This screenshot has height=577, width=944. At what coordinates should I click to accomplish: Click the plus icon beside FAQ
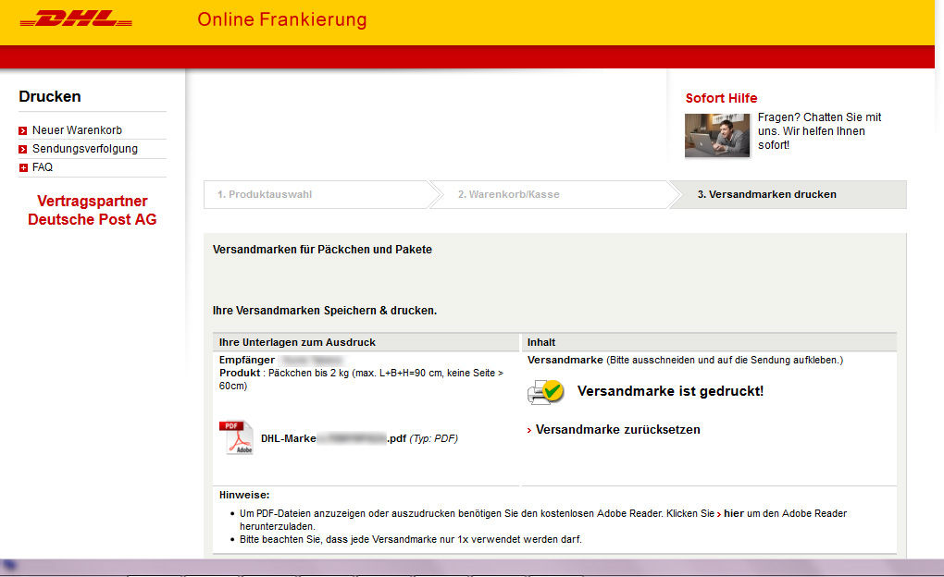tap(23, 168)
